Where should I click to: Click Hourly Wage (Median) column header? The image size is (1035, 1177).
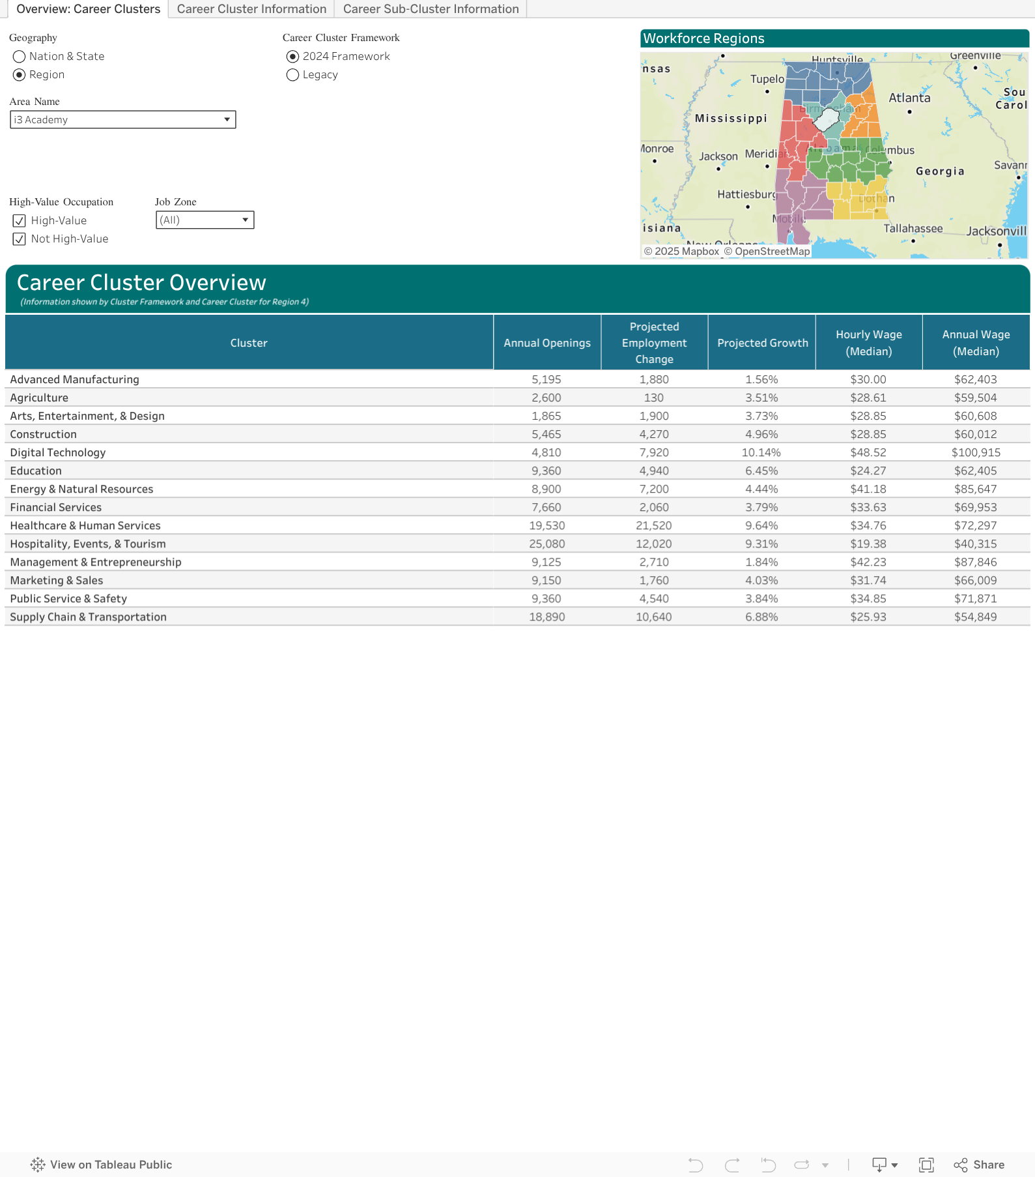pos(869,343)
